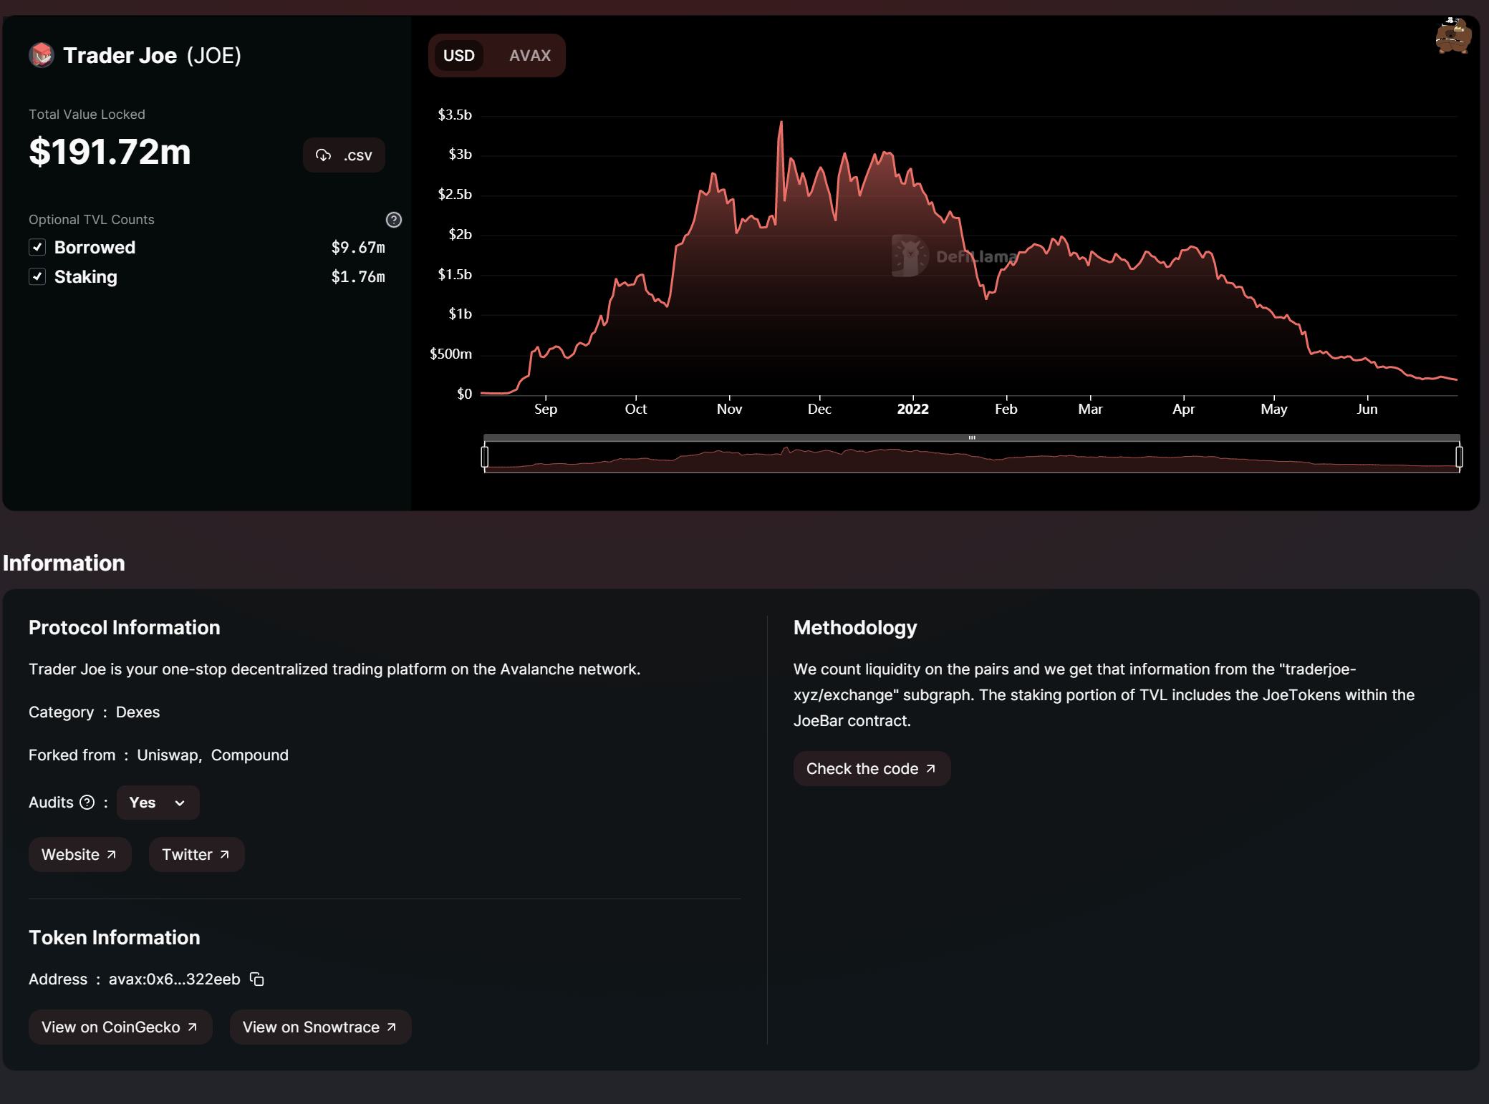Screen dimensions: 1489x1104
Task: Click the Audits question mark icon
Action: pyautogui.click(x=87, y=802)
